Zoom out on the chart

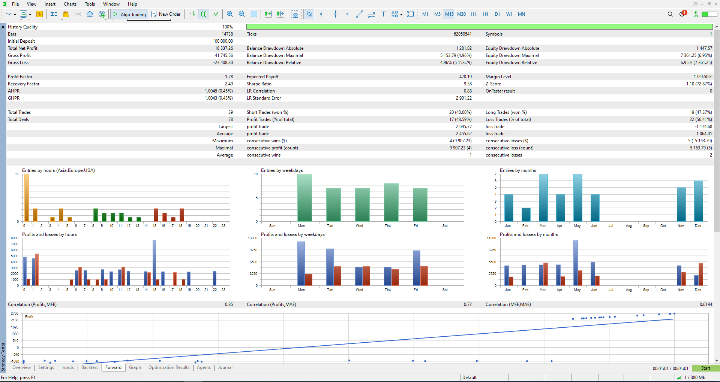click(x=242, y=14)
